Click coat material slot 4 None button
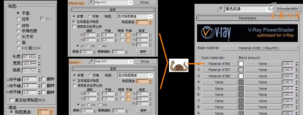The height and width of the screenshot is (115, 303). [x=219, y=82]
